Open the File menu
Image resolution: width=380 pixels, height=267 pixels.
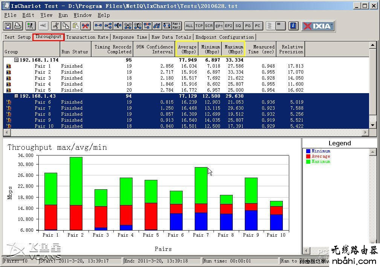tap(11, 15)
